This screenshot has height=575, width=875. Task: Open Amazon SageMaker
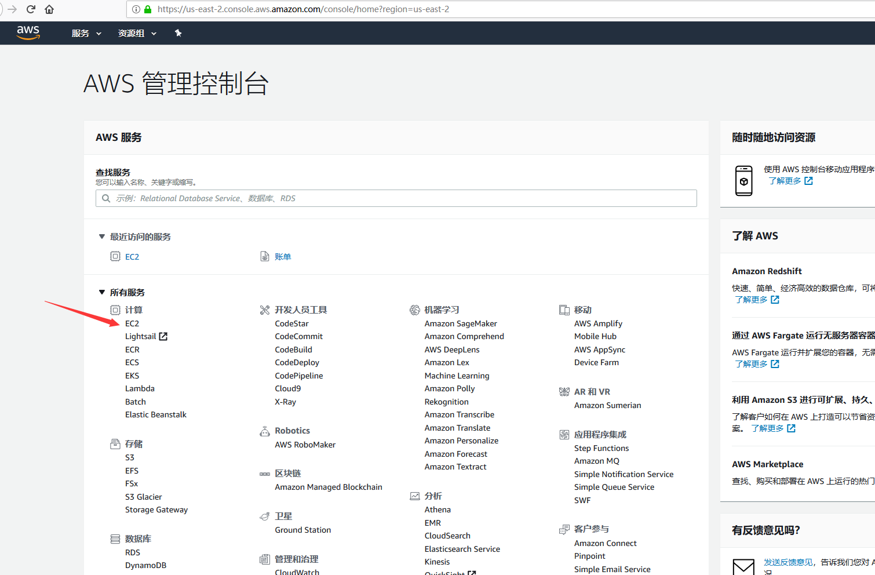point(461,323)
